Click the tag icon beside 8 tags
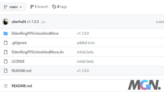The width and height of the screenshot is (164, 92). pyautogui.click(x=54, y=7)
